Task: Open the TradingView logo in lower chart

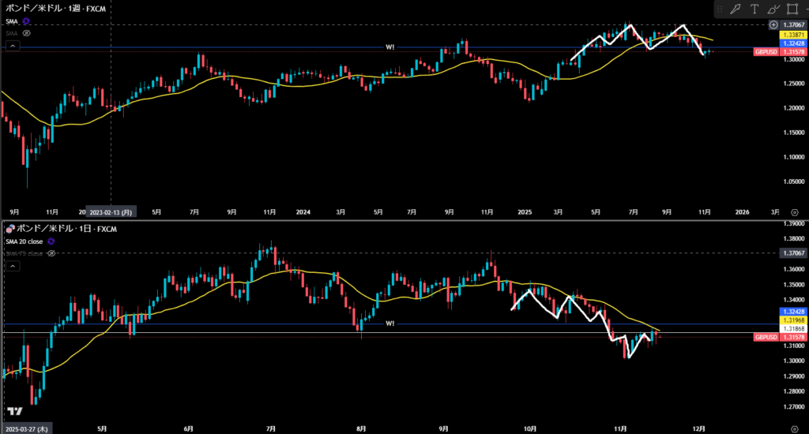Action: pos(14,411)
